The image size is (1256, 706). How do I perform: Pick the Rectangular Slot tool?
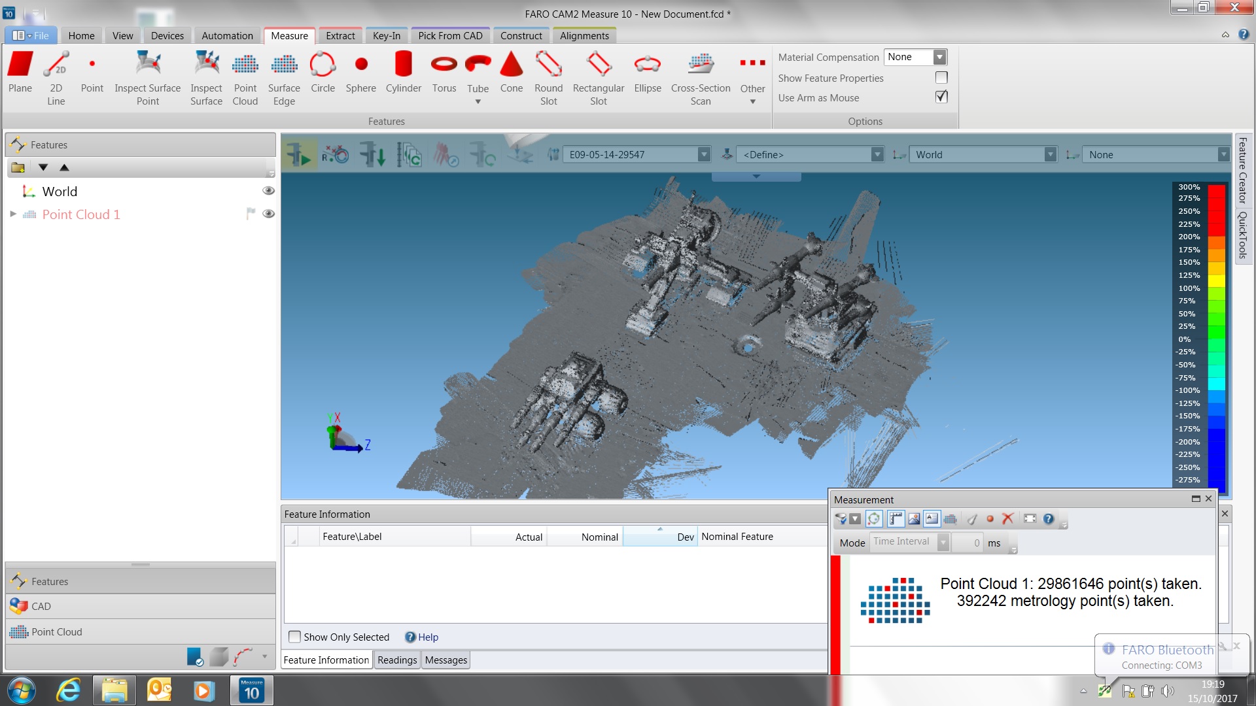[x=599, y=78]
